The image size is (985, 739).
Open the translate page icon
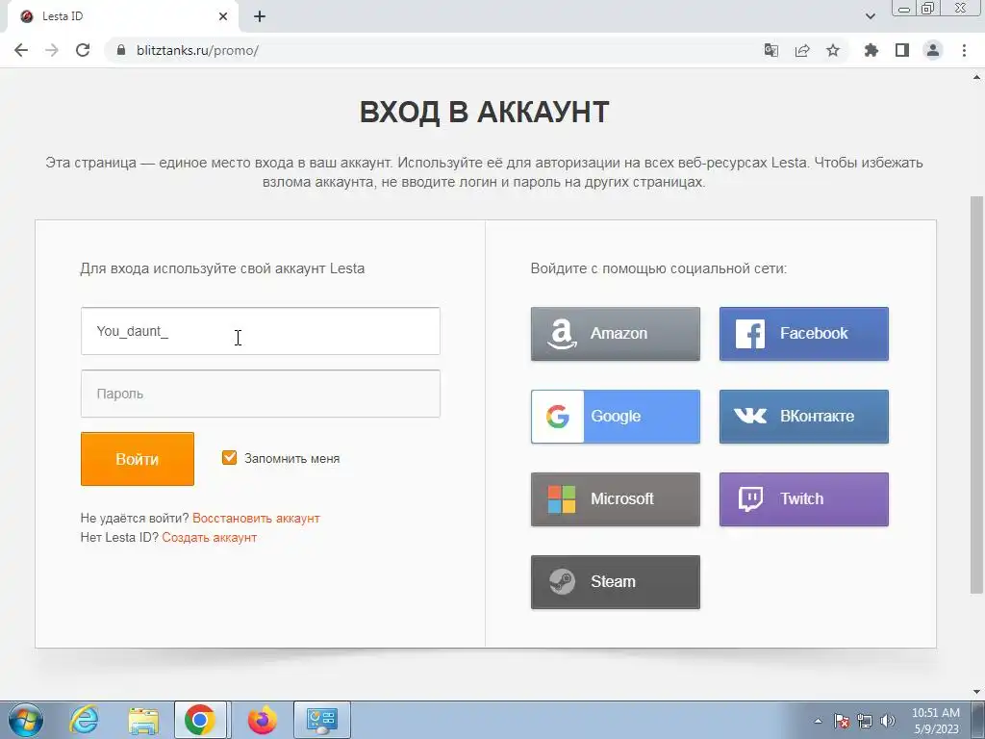click(770, 50)
